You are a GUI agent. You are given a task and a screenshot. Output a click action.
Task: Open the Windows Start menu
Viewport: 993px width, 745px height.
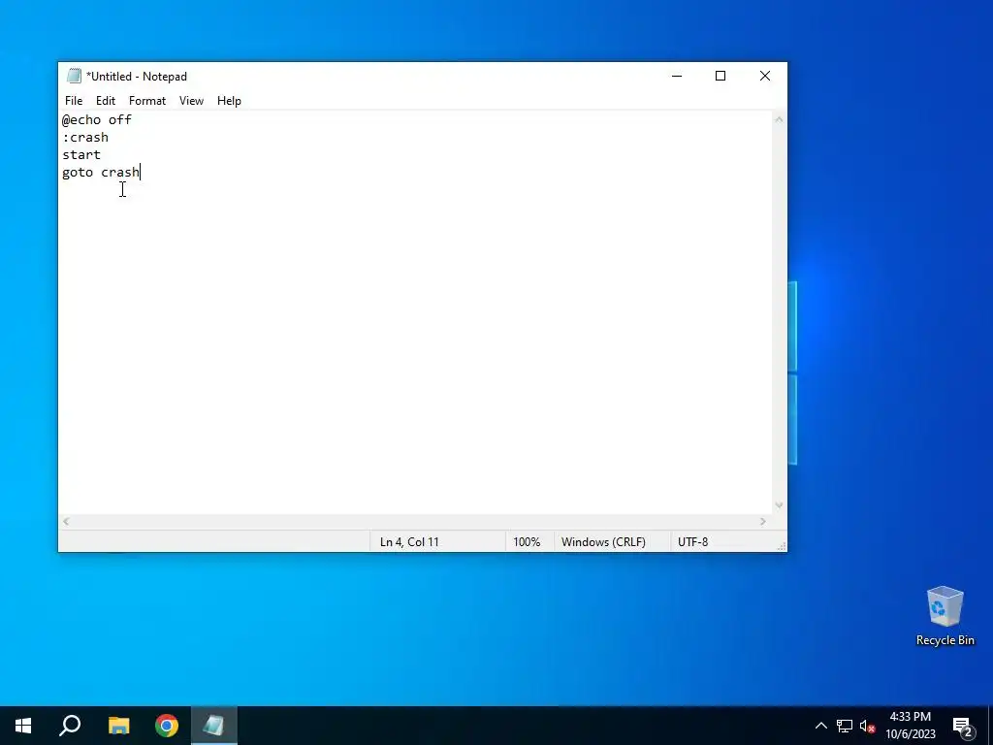[x=23, y=726]
